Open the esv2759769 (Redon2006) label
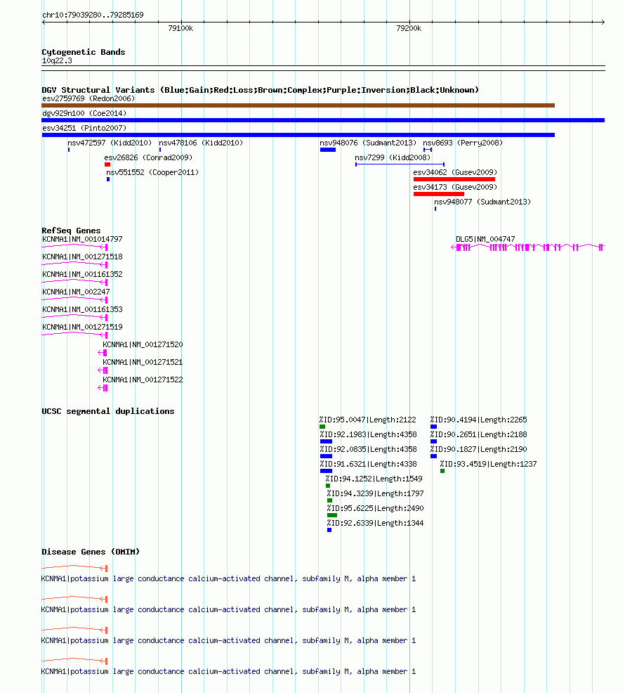This screenshot has width=625, height=693. pyautogui.click(x=88, y=98)
